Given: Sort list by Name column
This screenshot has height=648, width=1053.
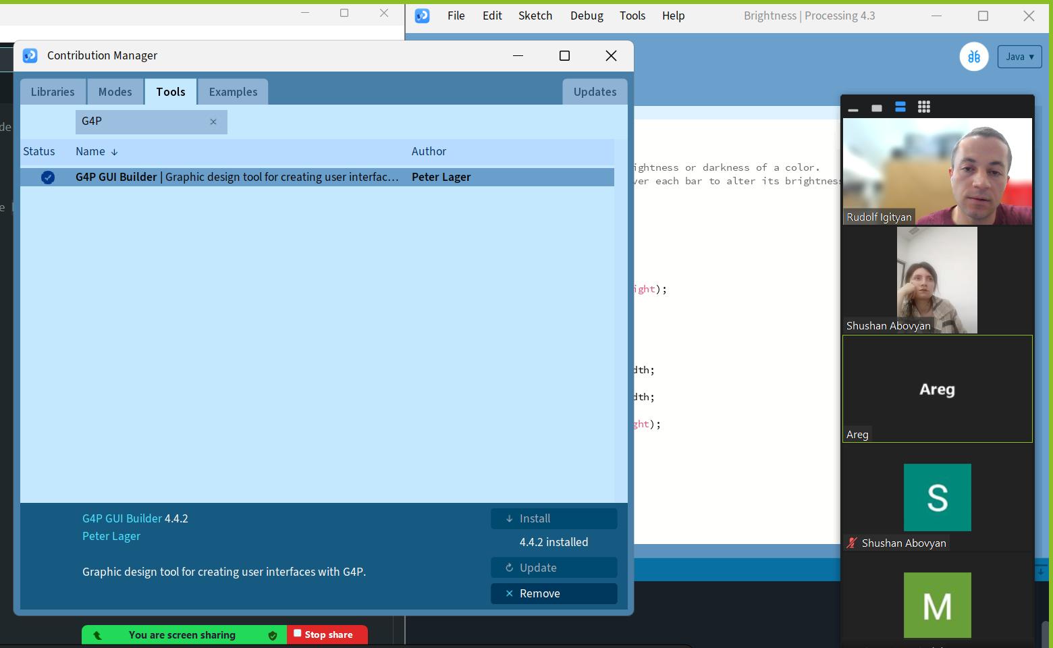Looking at the screenshot, I should click(x=97, y=152).
